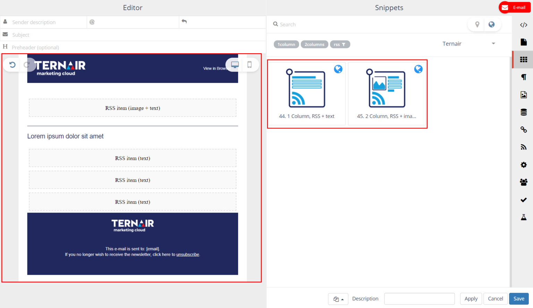Open the copy options dropdown button
The image size is (533, 308).
pyautogui.click(x=338, y=299)
